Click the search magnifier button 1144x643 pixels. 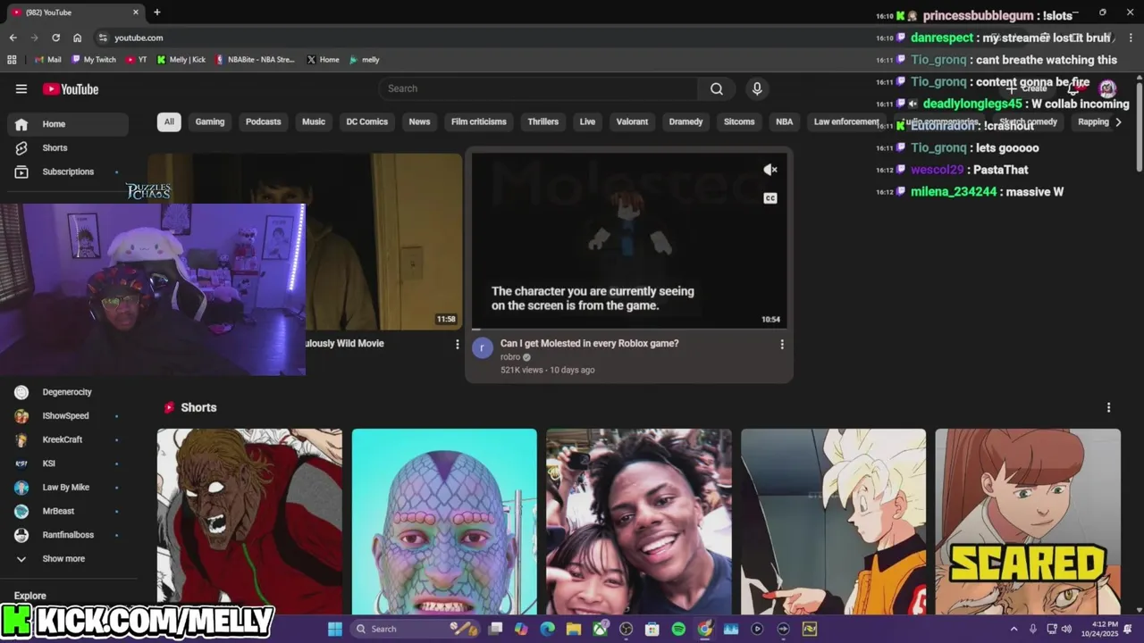click(717, 88)
